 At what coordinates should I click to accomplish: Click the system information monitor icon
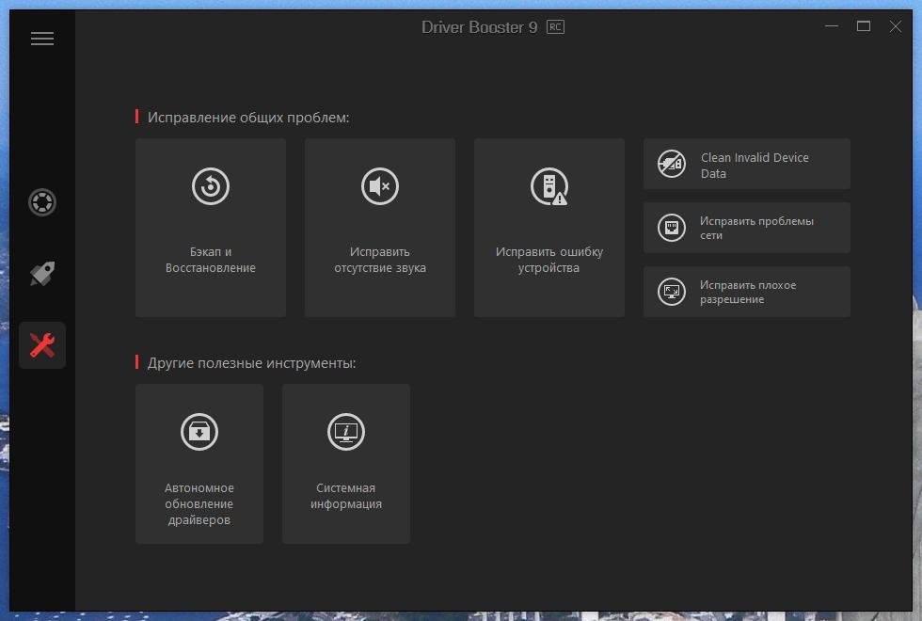(x=346, y=432)
